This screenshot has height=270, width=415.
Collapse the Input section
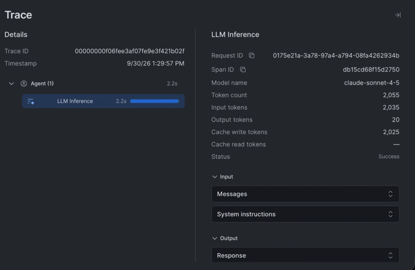(x=214, y=177)
